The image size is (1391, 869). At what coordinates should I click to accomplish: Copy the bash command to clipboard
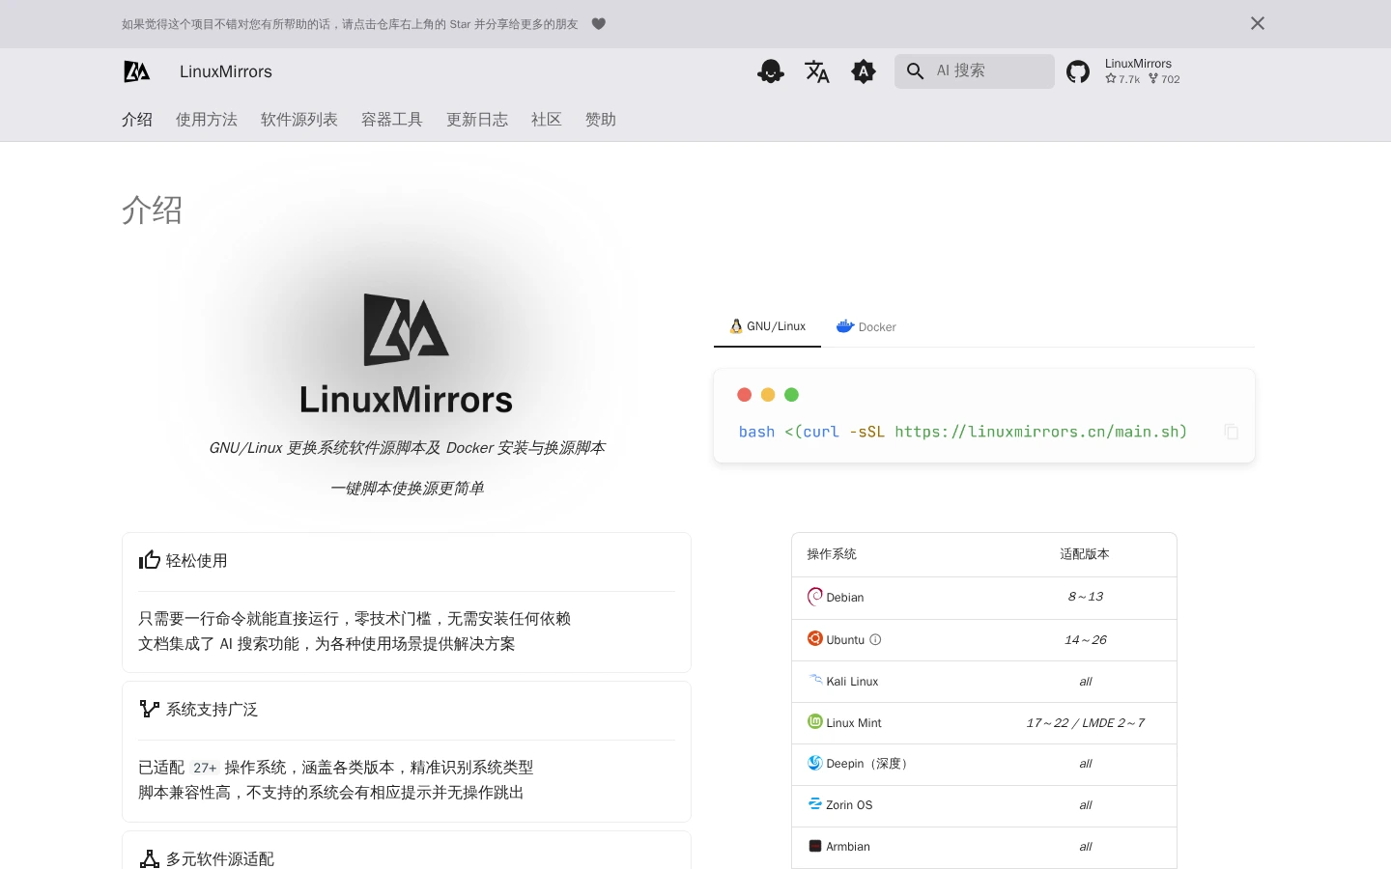1231,432
